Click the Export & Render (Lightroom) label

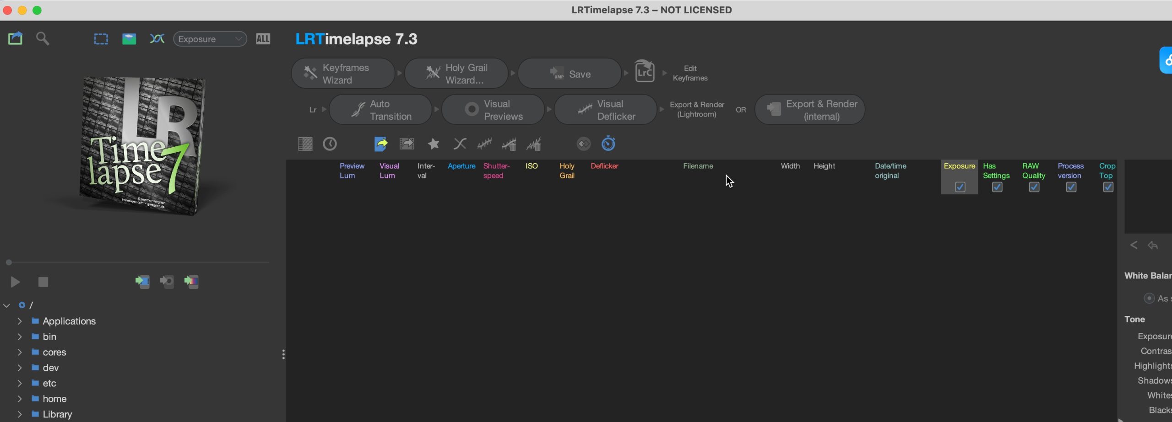(697, 110)
